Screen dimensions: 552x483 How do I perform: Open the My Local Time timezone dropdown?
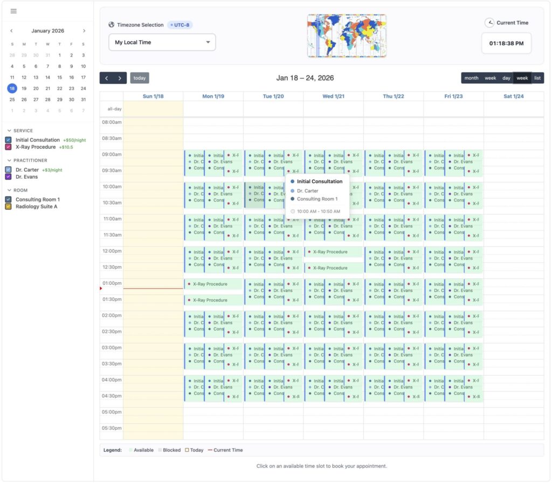pyautogui.click(x=162, y=43)
